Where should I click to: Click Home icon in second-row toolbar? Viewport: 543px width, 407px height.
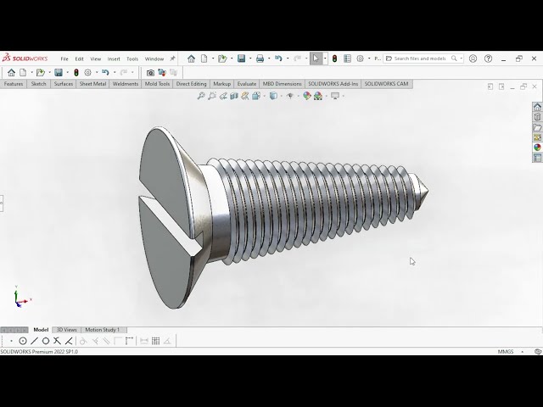coord(11,72)
